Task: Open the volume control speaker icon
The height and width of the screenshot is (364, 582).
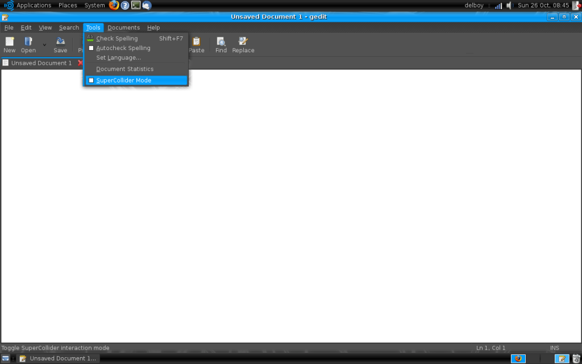Action: [x=510, y=6]
